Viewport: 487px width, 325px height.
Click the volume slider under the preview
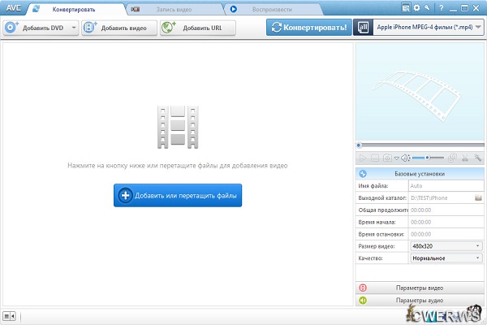tap(429, 158)
